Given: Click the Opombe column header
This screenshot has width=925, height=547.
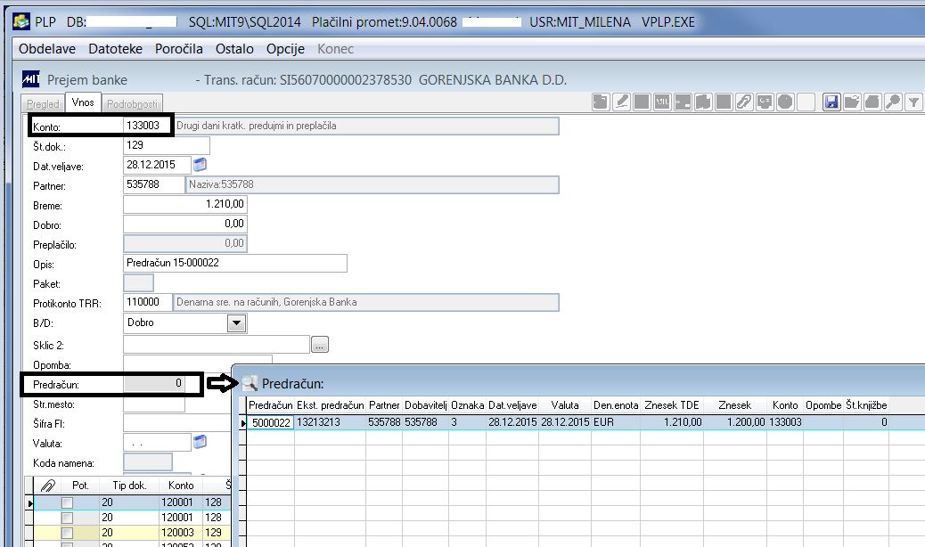Looking at the screenshot, I should (x=823, y=405).
